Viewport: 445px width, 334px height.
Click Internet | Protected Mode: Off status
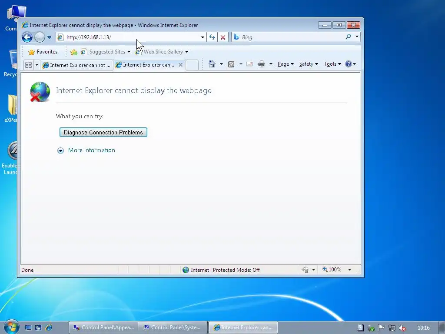(221, 270)
